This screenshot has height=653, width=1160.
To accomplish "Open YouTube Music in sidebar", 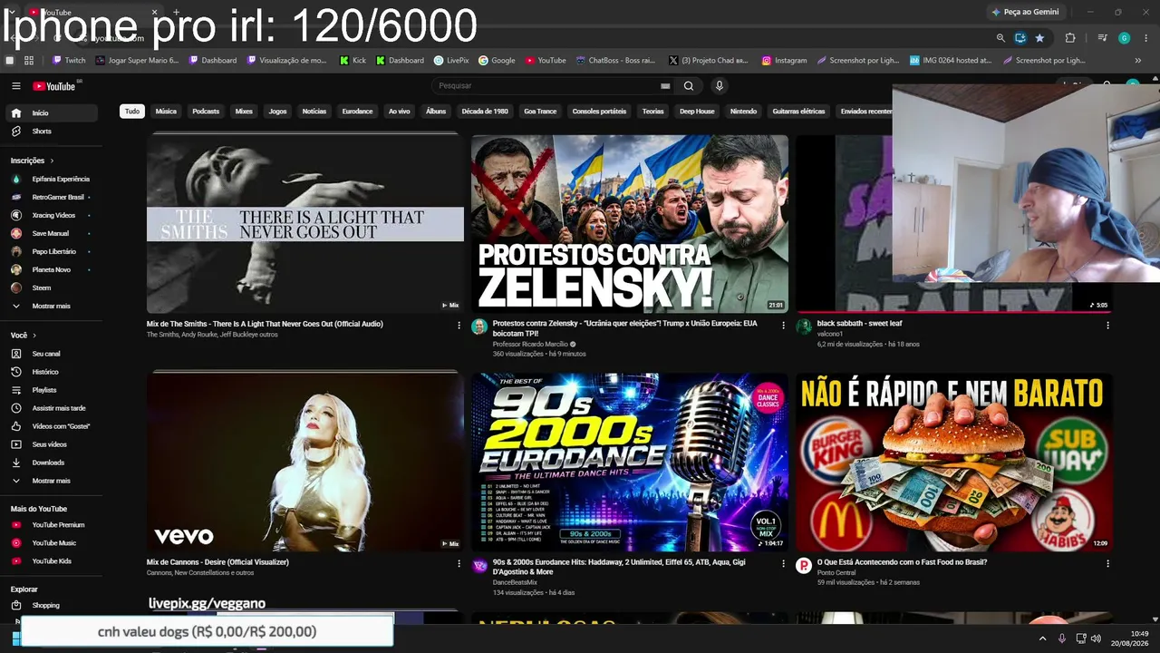I will click(53, 543).
